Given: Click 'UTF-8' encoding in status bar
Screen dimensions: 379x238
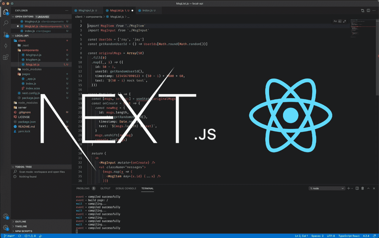Looking at the screenshot, I should coord(331,236).
